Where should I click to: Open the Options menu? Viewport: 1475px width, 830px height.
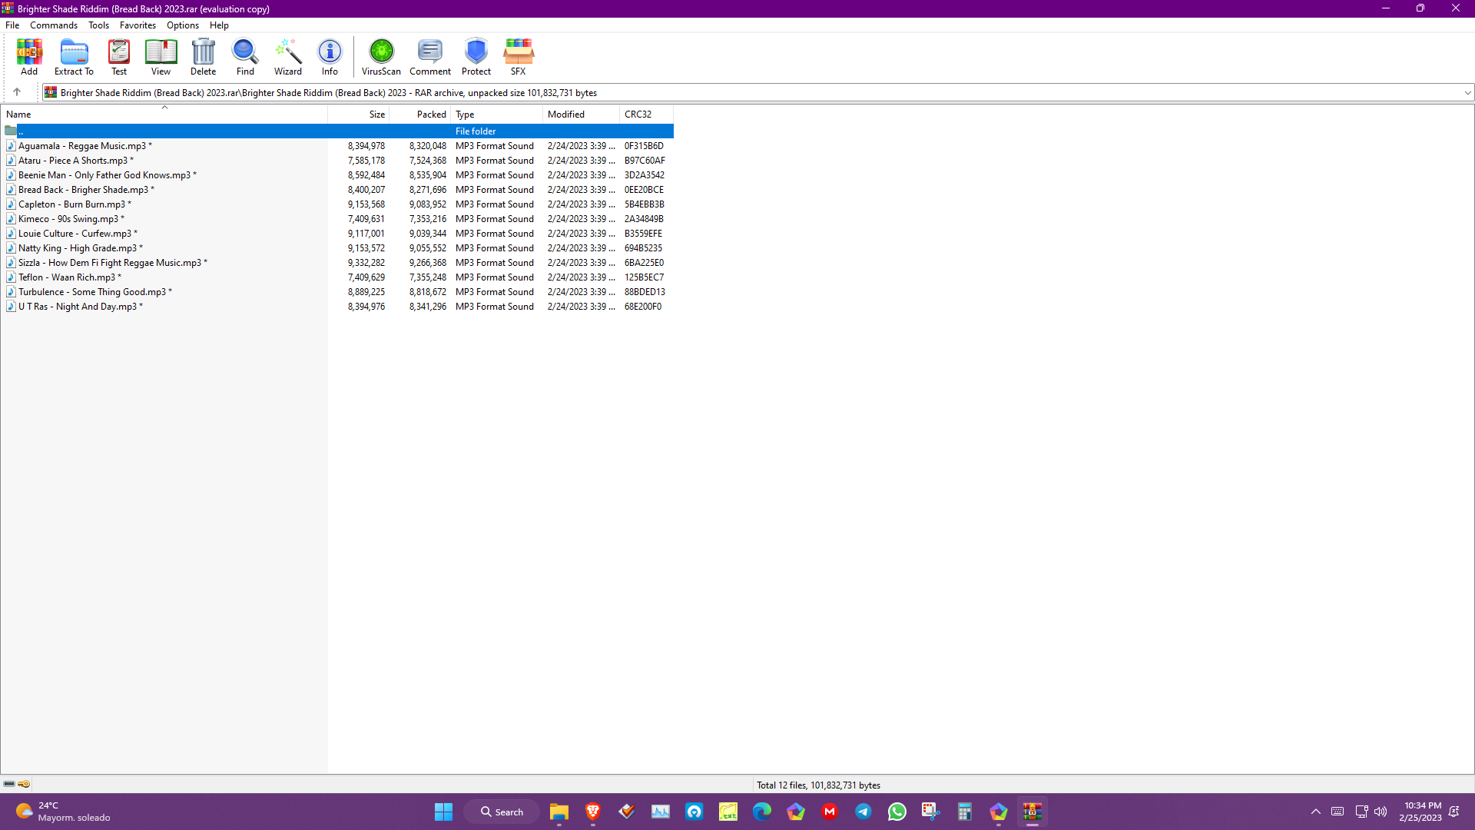pyautogui.click(x=183, y=25)
